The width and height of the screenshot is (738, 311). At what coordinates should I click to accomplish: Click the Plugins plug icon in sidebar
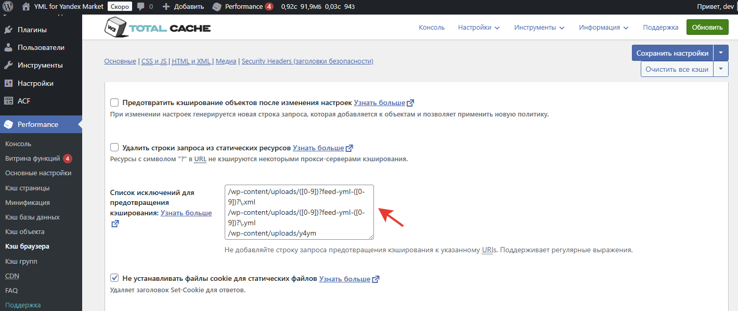(8, 30)
